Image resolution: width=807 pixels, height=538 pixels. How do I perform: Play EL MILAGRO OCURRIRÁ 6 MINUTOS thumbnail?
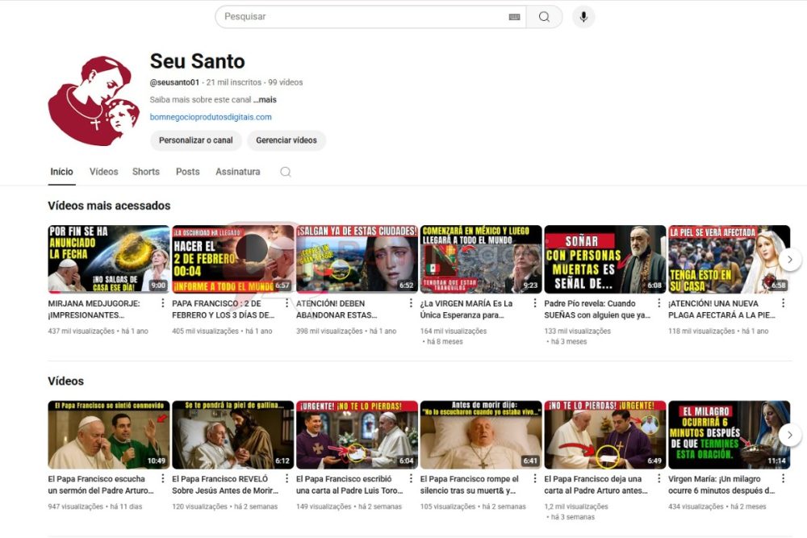[x=729, y=435]
